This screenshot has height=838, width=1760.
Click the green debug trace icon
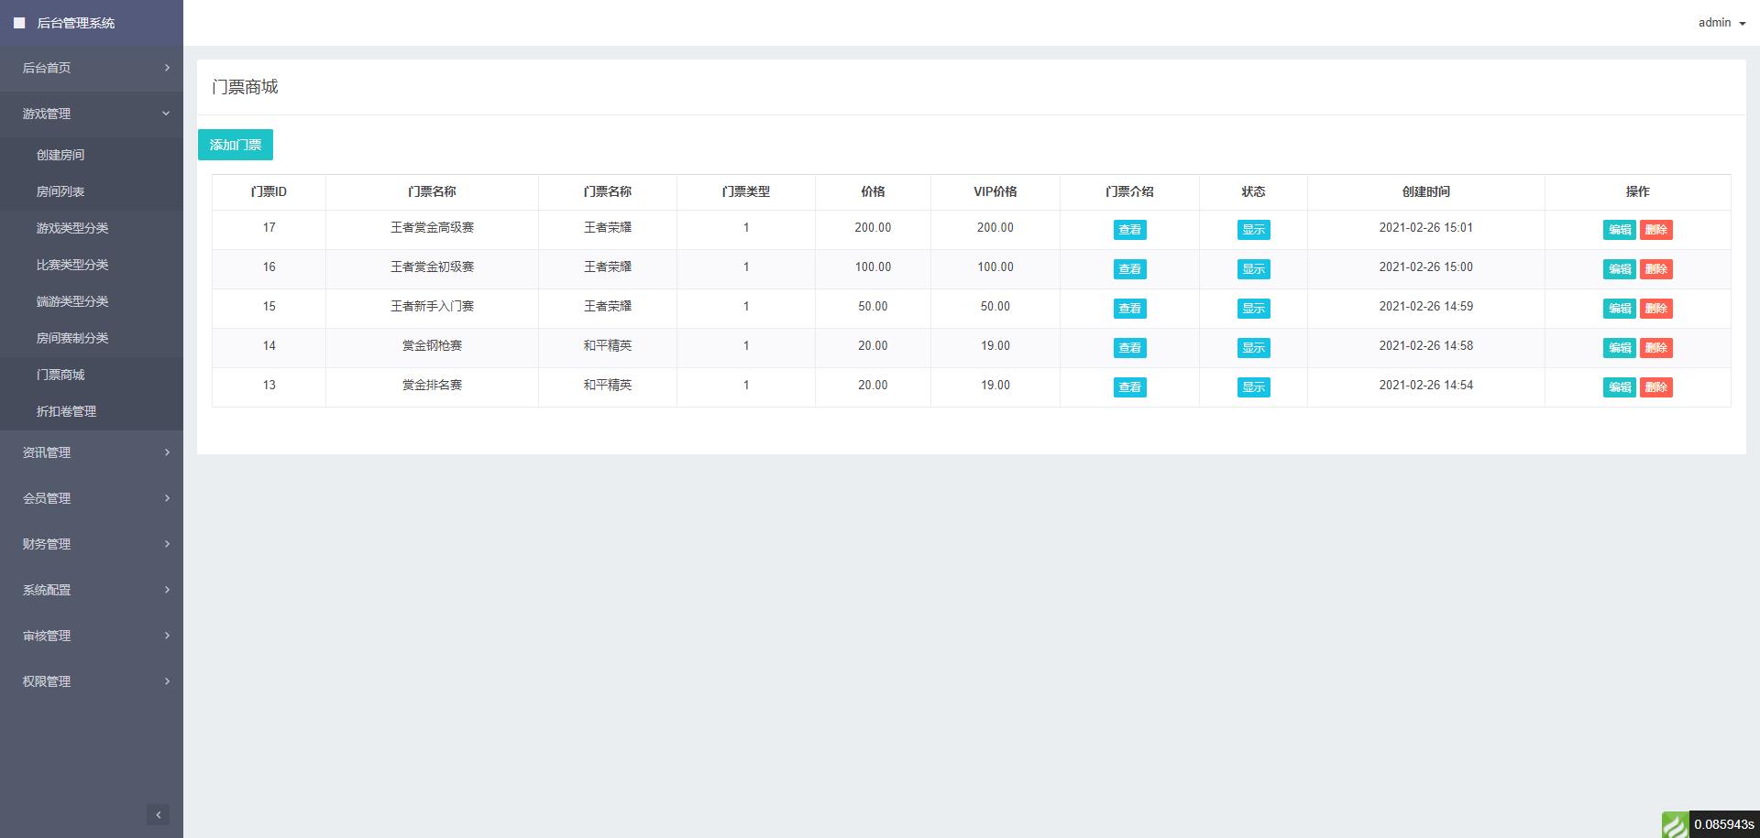(1676, 824)
